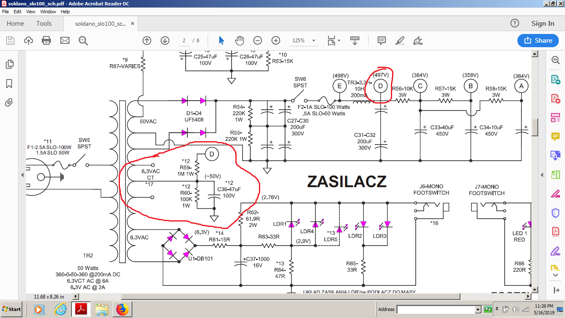
Task: Open the taskbar Address dropdown arrow
Action: (478, 309)
